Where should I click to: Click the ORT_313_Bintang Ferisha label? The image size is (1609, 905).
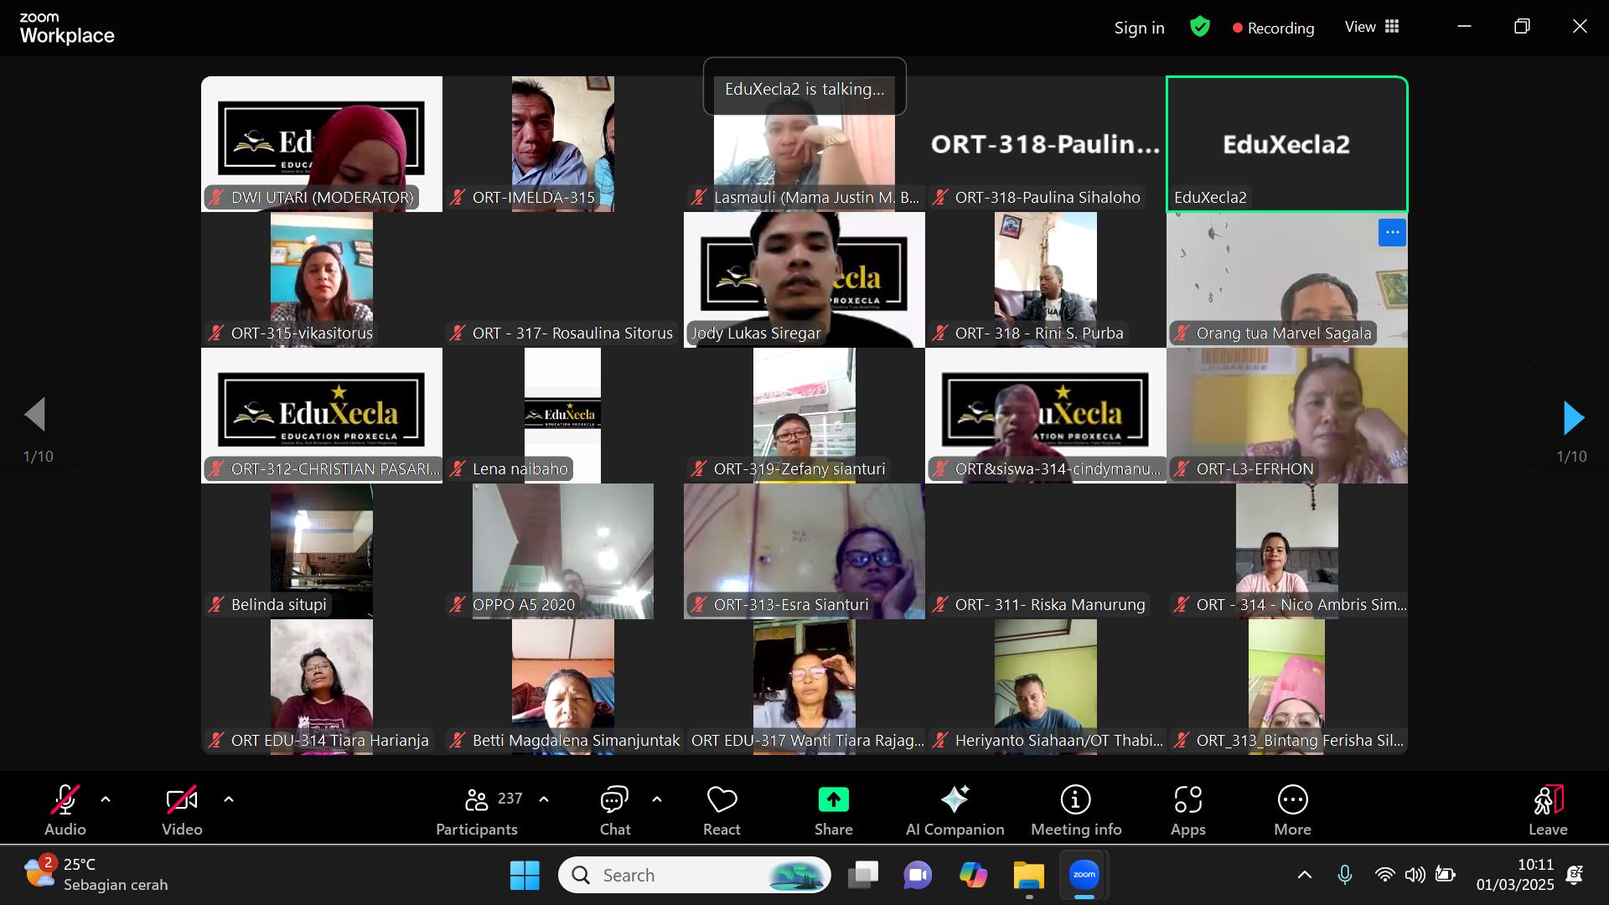click(1300, 741)
